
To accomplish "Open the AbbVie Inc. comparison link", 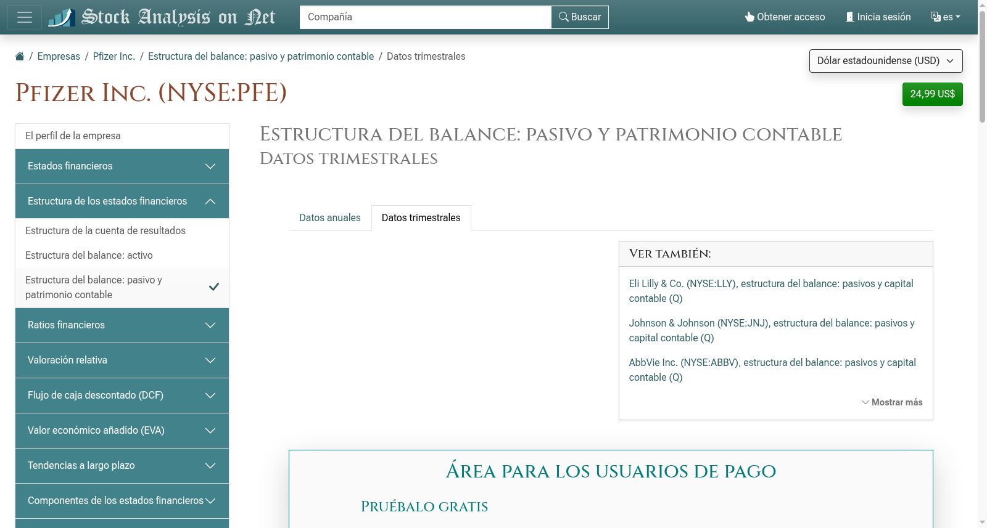I will tap(772, 370).
